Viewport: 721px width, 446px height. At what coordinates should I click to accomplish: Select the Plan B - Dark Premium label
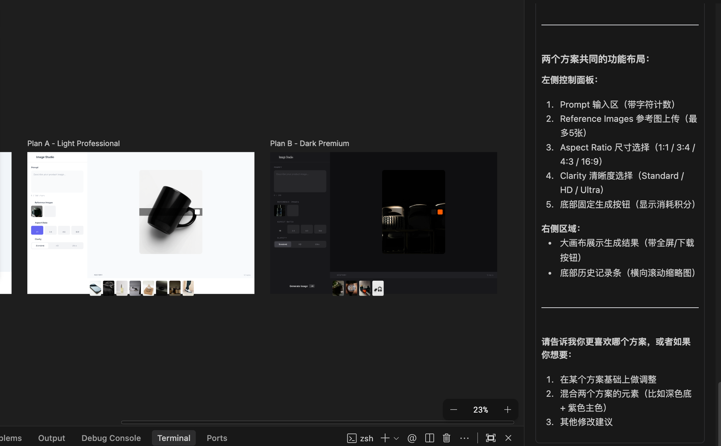[x=310, y=143]
